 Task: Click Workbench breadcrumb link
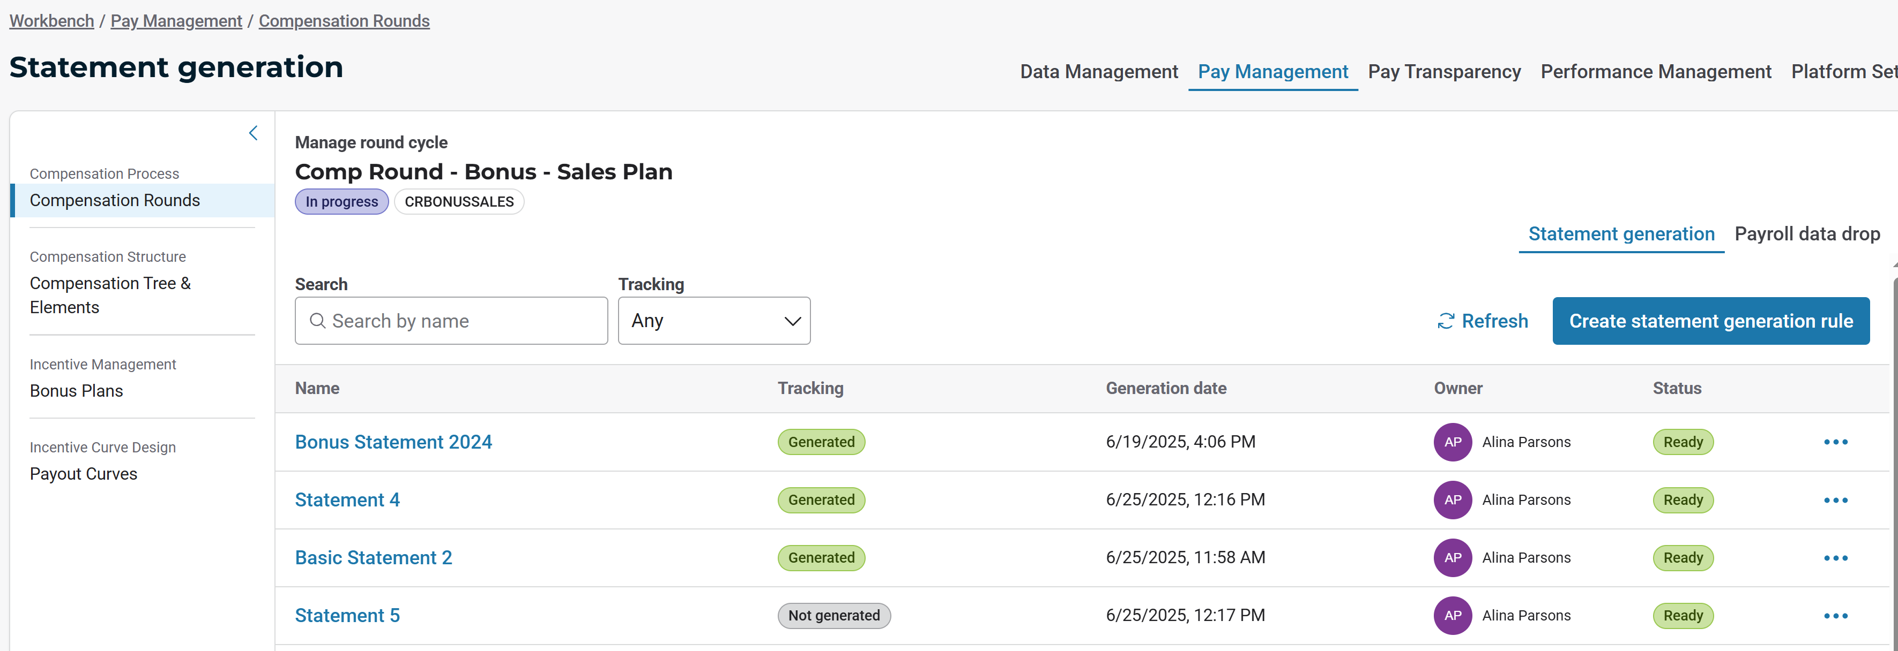point(51,20)
